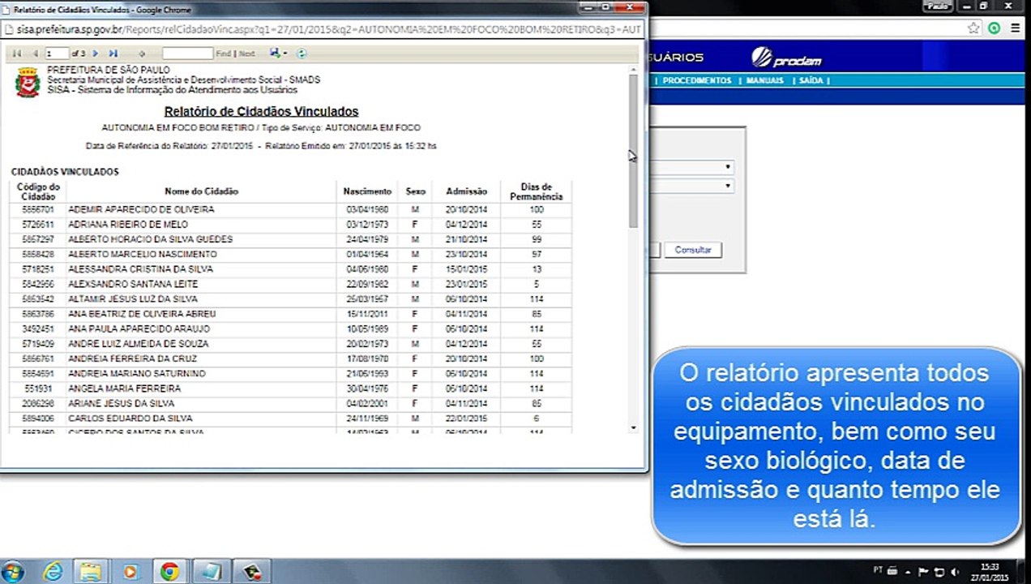Refresh the report with the refresh icon
The image size is (1031, 584).
(x=302, y=54)
